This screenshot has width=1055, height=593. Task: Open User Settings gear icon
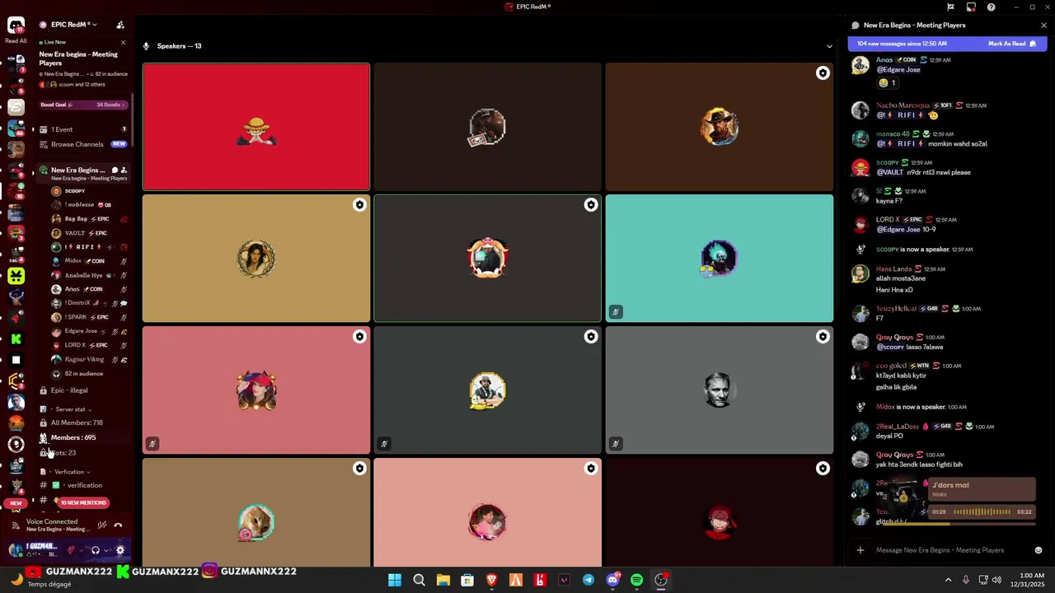tap(120, 550)
